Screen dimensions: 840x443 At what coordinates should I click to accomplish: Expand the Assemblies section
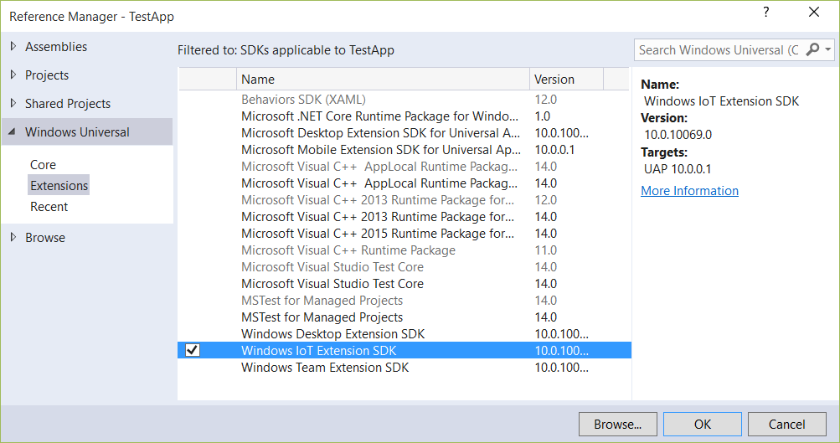point(13,47)
